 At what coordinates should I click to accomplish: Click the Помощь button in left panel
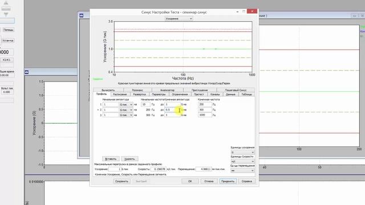(x=9, y=30)
